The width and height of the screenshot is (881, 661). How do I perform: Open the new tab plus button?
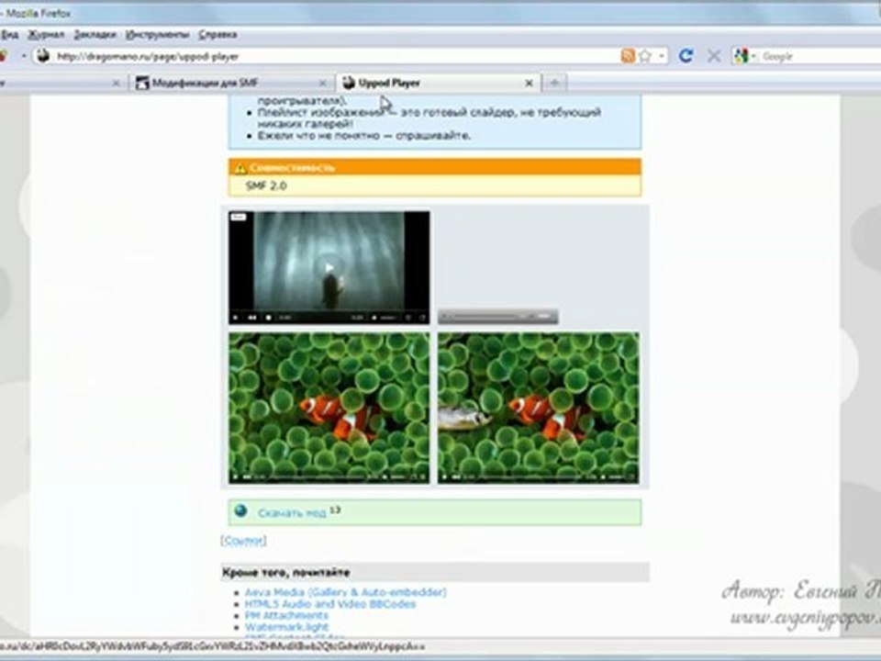coord(554,83)
